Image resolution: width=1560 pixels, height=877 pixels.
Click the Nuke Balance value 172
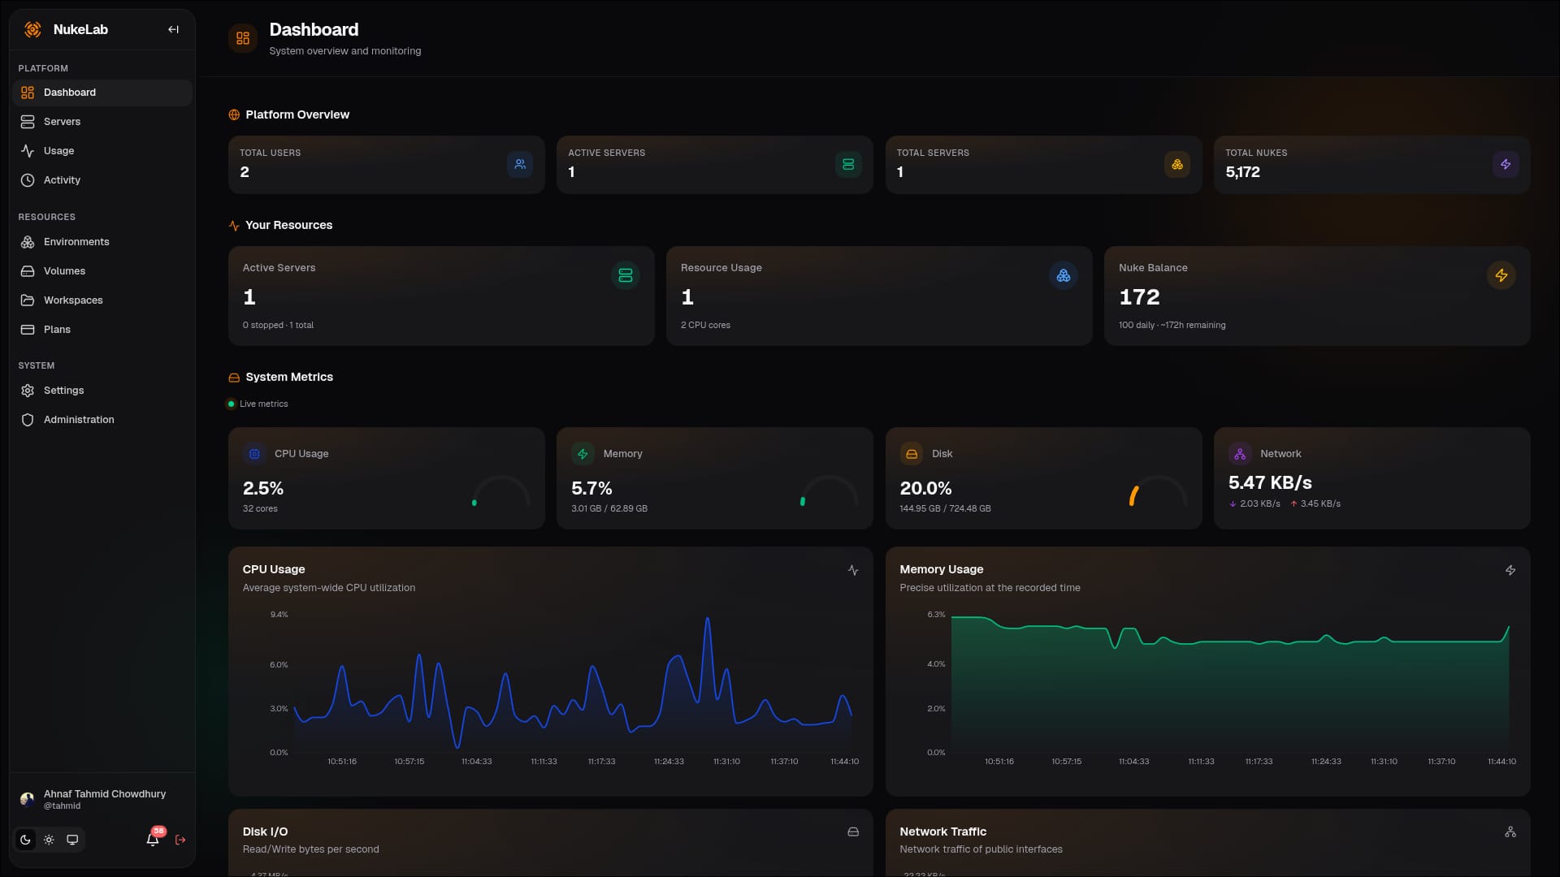(x=1139, y=297)
